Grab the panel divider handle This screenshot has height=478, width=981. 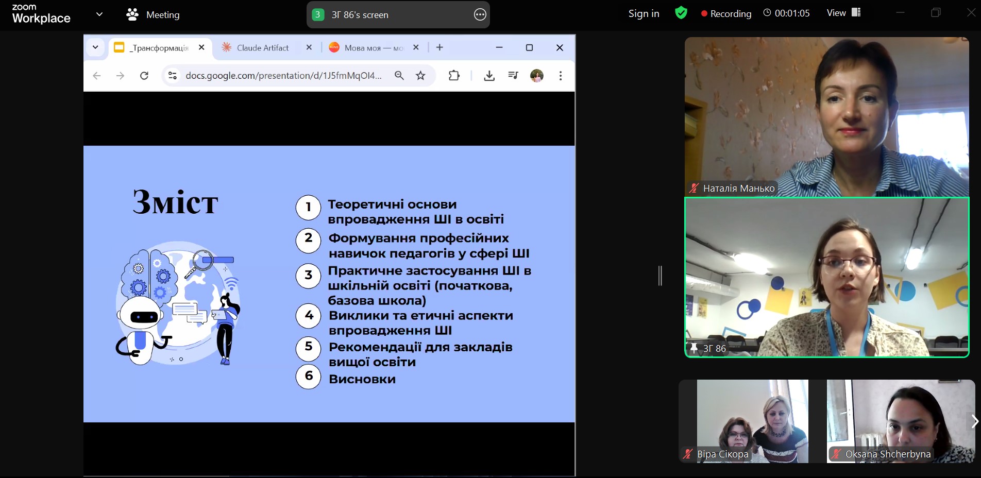click(x=660, y=276)
